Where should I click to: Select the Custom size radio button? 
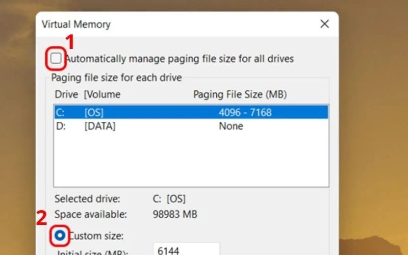coord(60,235)
